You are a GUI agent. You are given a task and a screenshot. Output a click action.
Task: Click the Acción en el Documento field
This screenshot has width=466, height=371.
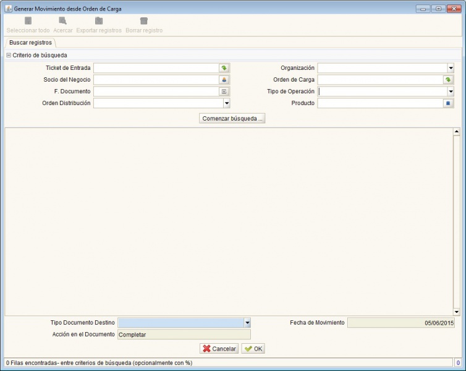tap(184, 335)
